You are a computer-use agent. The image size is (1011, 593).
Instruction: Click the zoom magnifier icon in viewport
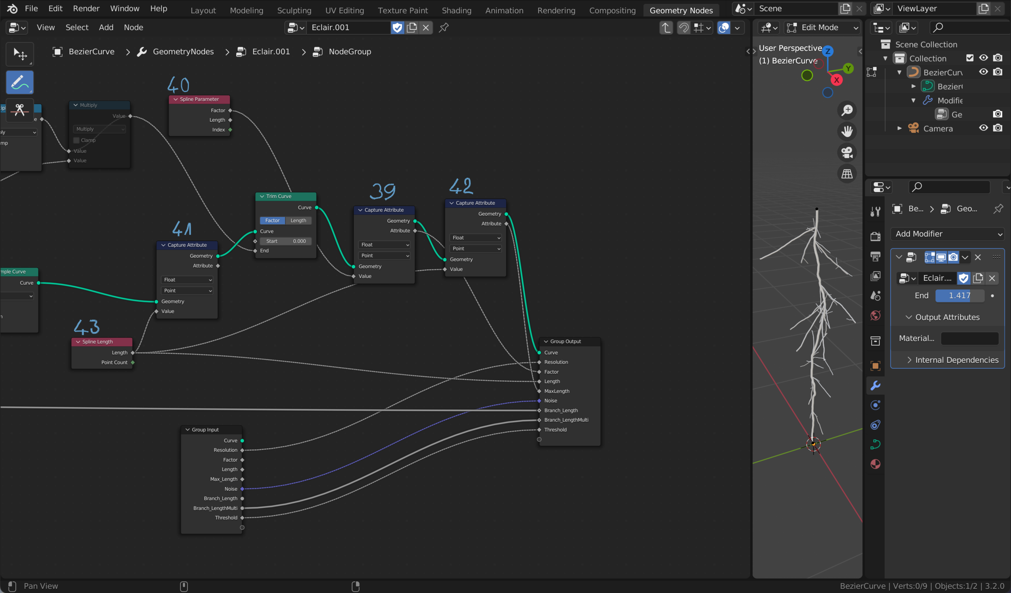847,110
